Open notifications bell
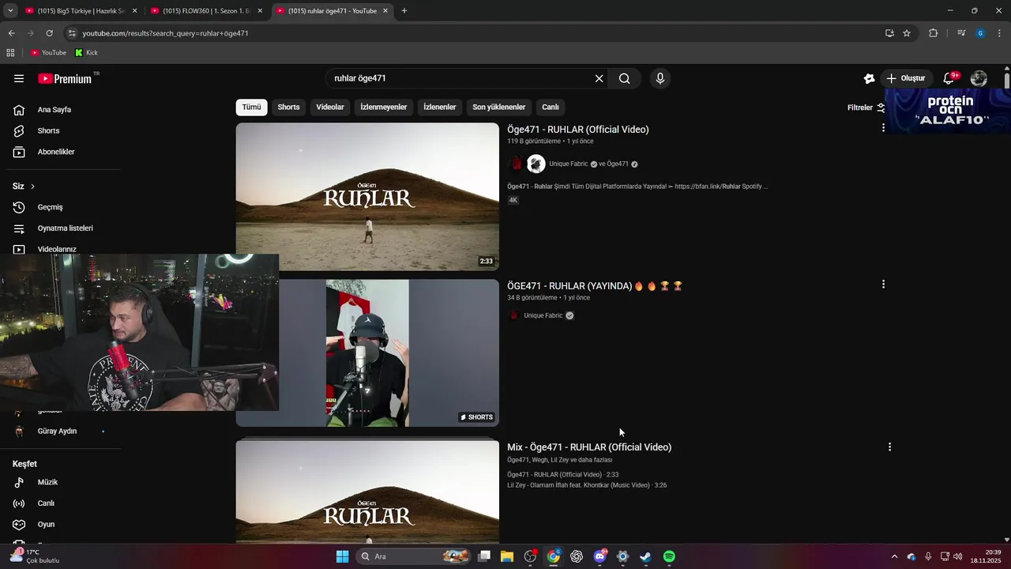 coord(949,78)
